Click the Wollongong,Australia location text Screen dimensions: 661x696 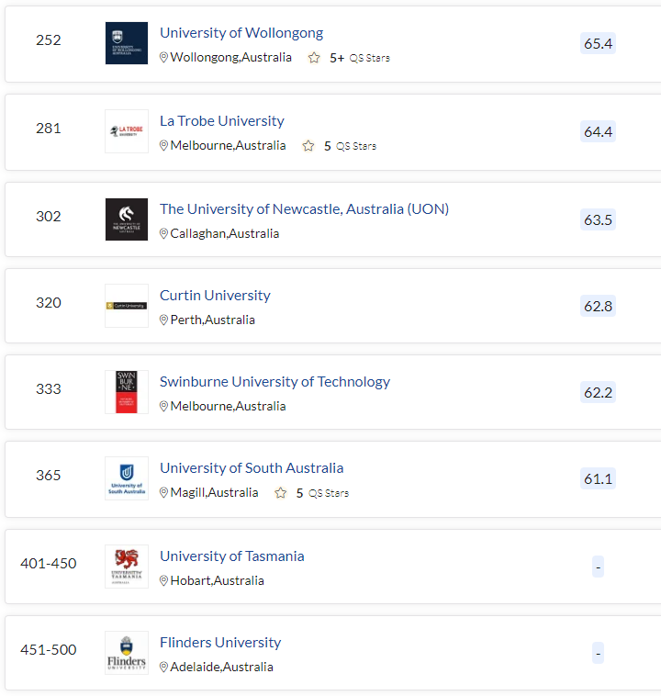point(230,57)
